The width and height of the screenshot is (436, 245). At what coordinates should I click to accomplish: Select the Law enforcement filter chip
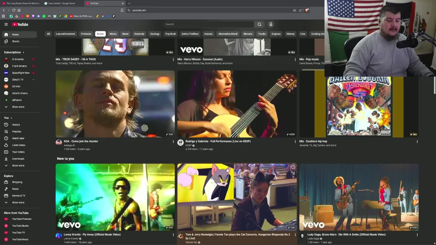coord(65,34)
